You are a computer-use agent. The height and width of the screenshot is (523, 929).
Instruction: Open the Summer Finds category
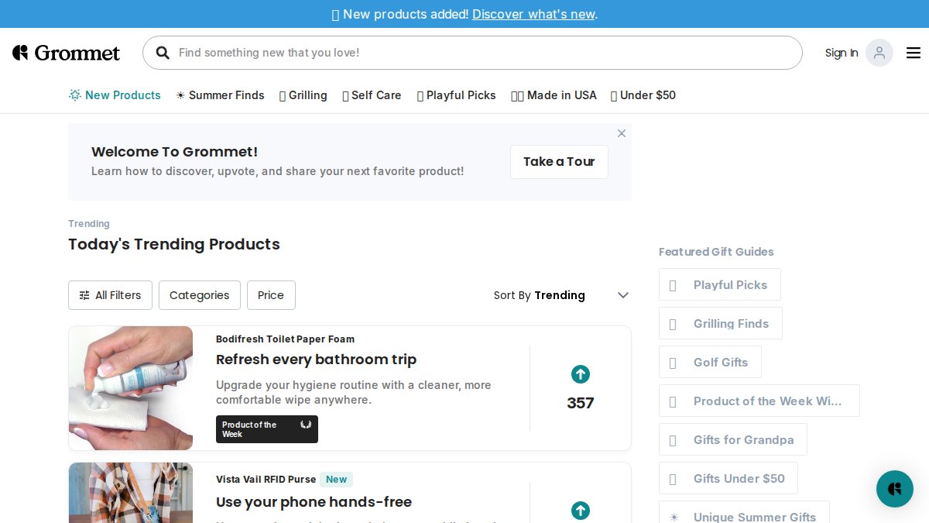click(220, 95)
